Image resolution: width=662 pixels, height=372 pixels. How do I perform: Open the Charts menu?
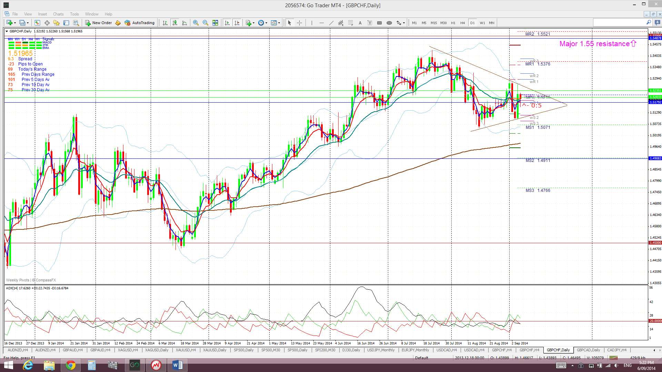[x=58, y=14]
